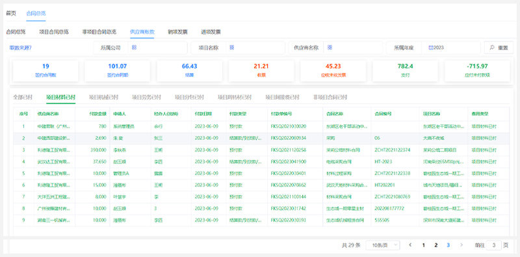The height and width of the screenshot is (257, 520).
Task: Open the 首页 top tab
Action: (x=11, y=13)
